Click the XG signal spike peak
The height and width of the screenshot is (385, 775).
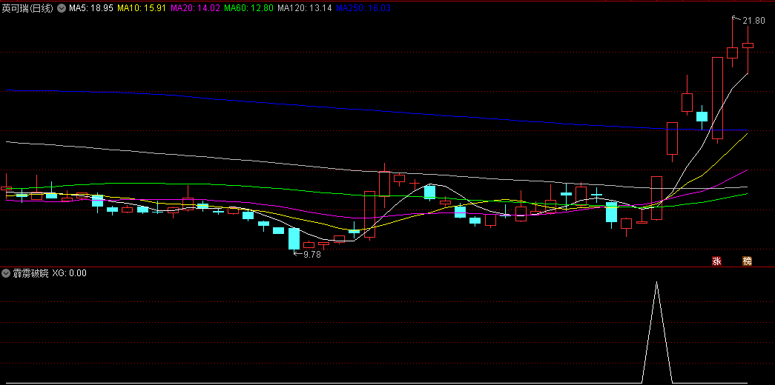click(x=657, y=282)
